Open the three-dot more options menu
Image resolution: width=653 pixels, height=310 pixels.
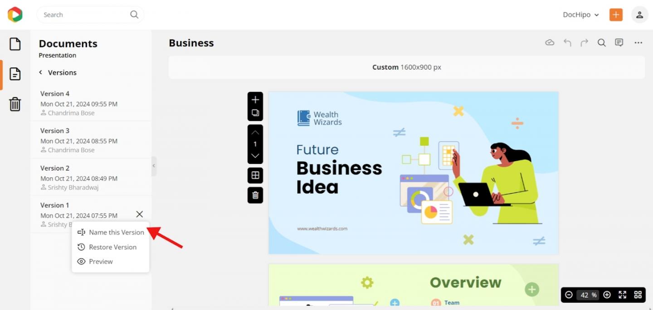(x=638, y=43)
